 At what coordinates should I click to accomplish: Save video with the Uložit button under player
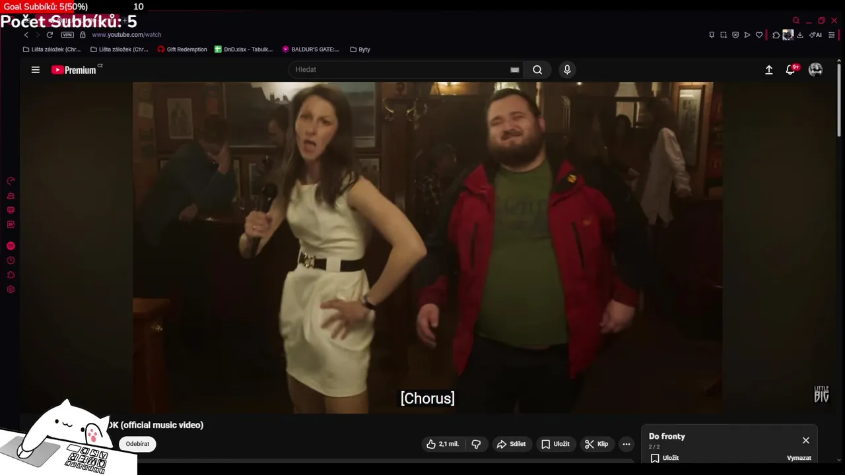(x=555, y=444)
